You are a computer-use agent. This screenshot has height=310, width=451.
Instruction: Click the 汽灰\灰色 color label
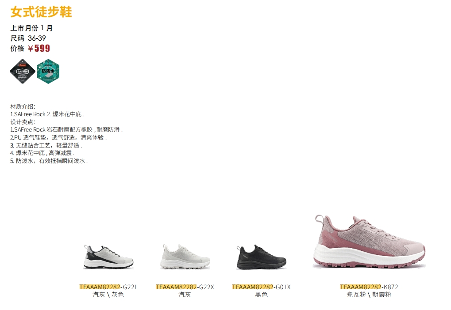[108, 295]
